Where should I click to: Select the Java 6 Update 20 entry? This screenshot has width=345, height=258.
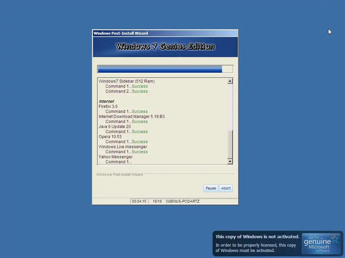tap(115, 127)
